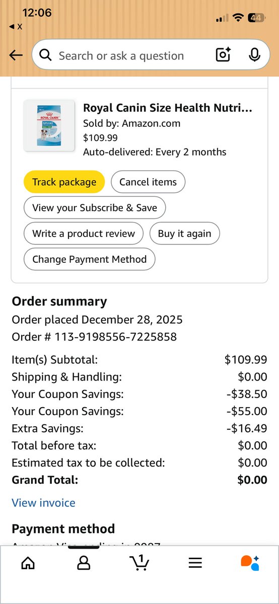Screen dimensions: 279x604
Task: Select Write a product review
Action: tap(84, 234)
